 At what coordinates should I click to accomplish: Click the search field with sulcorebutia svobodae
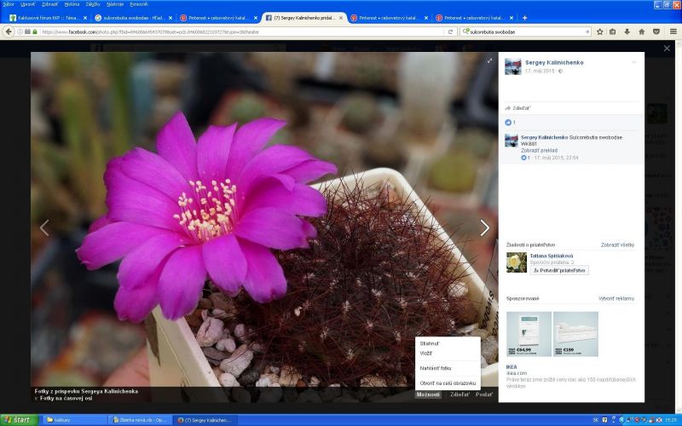point(526,32)
